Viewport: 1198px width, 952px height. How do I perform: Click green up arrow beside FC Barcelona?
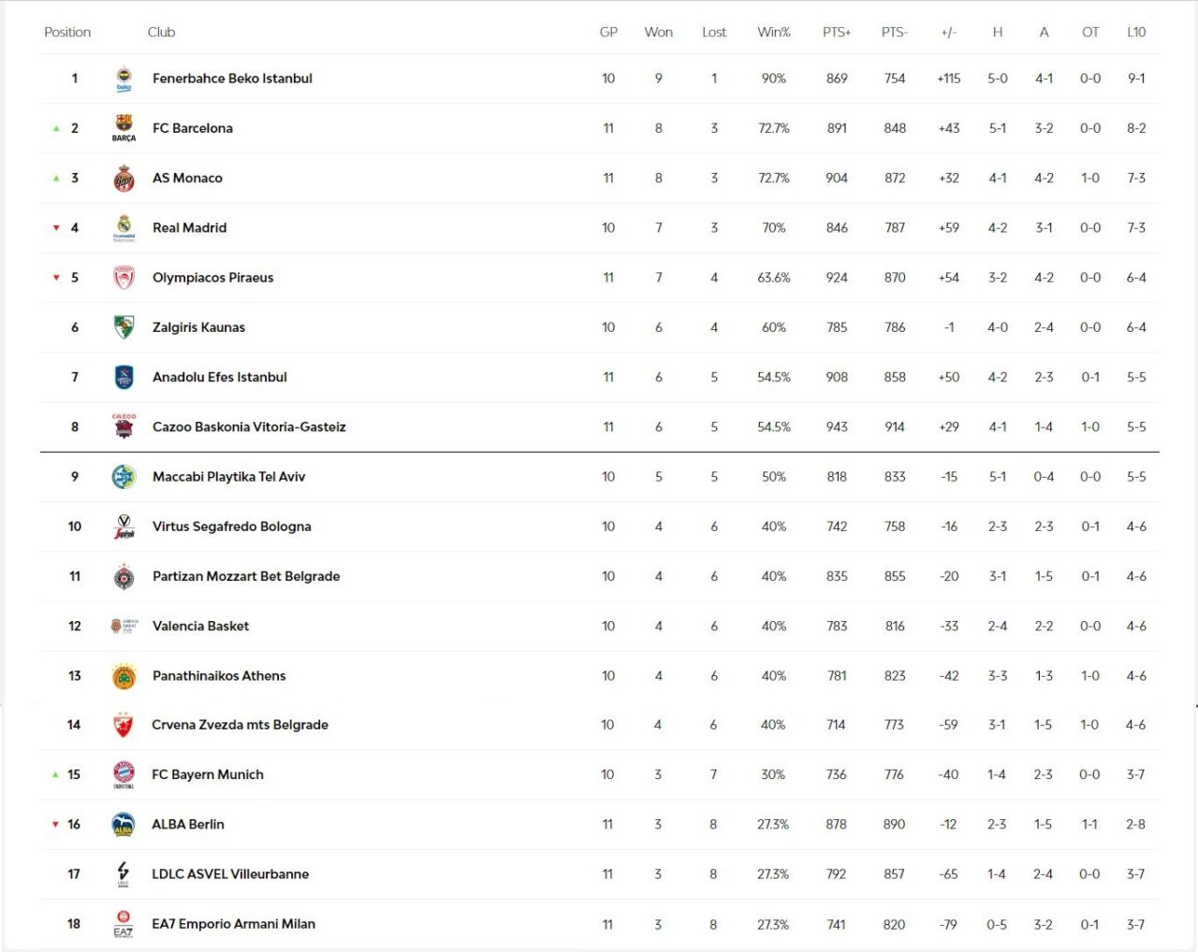point(56,129)
